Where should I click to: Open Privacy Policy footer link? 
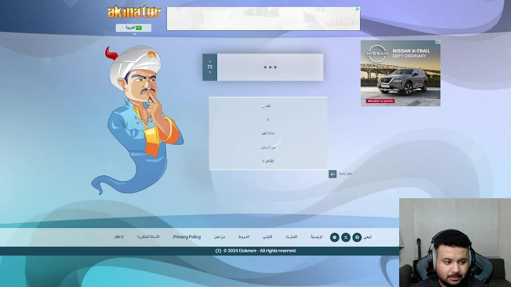click(x=187, y=237)
